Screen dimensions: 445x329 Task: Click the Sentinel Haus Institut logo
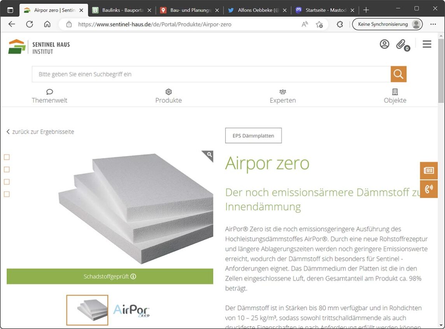[x=39, y=47]
